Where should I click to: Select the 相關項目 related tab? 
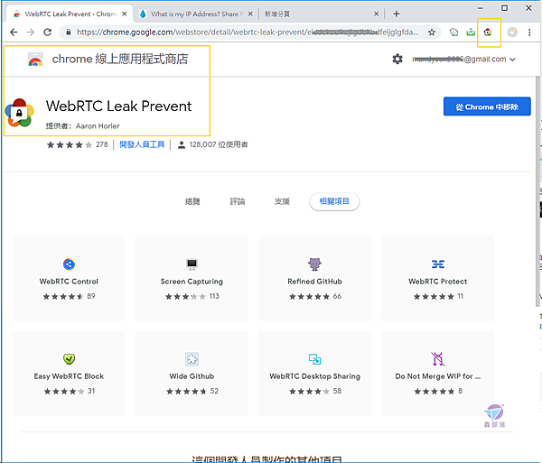[334, 201]
